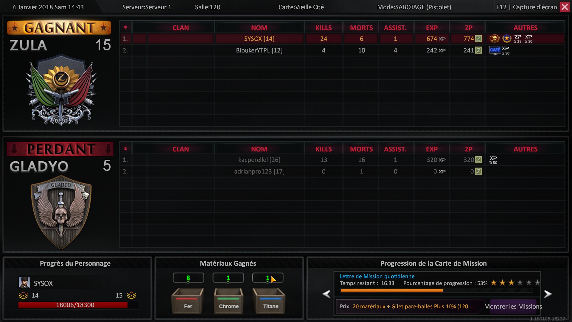Click the level 15 rank insignia icon
The height and width of the screenshot is (322, 572).
coord(131,295)
